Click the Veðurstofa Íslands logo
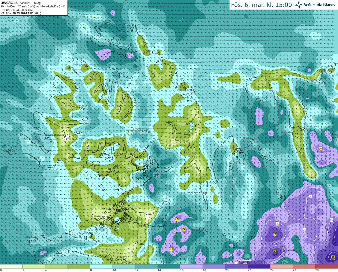 (315, 5)
